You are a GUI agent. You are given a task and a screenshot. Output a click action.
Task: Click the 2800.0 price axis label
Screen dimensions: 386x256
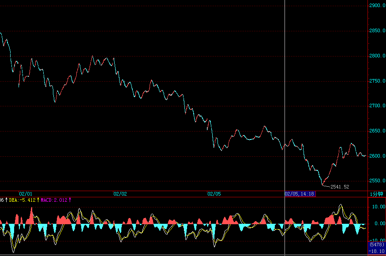pos(377,56)
